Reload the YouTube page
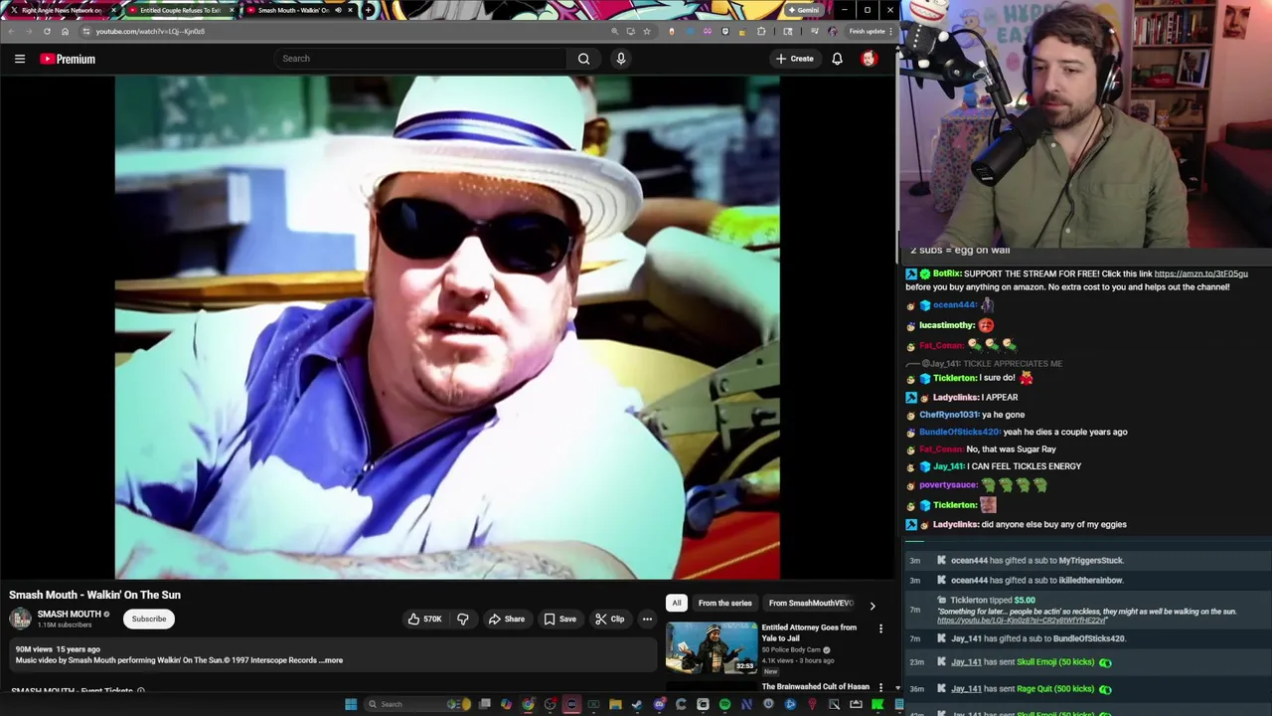1272x716 pixels. [47, 31]
